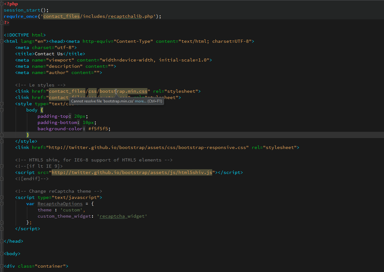Fold the <style type="text/css"> block
The image size is (384, 272).
[x=2, y=104]
